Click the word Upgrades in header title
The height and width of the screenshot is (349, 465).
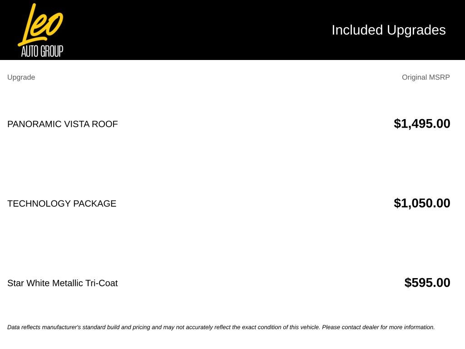pos(416,30)
